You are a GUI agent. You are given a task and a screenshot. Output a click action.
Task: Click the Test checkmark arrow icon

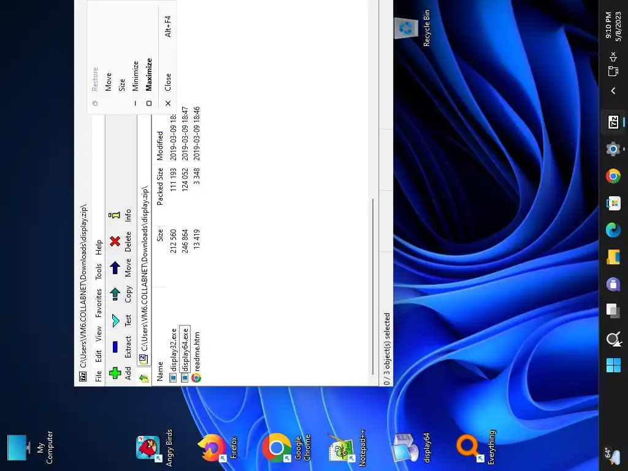click(x=115, y=320)
